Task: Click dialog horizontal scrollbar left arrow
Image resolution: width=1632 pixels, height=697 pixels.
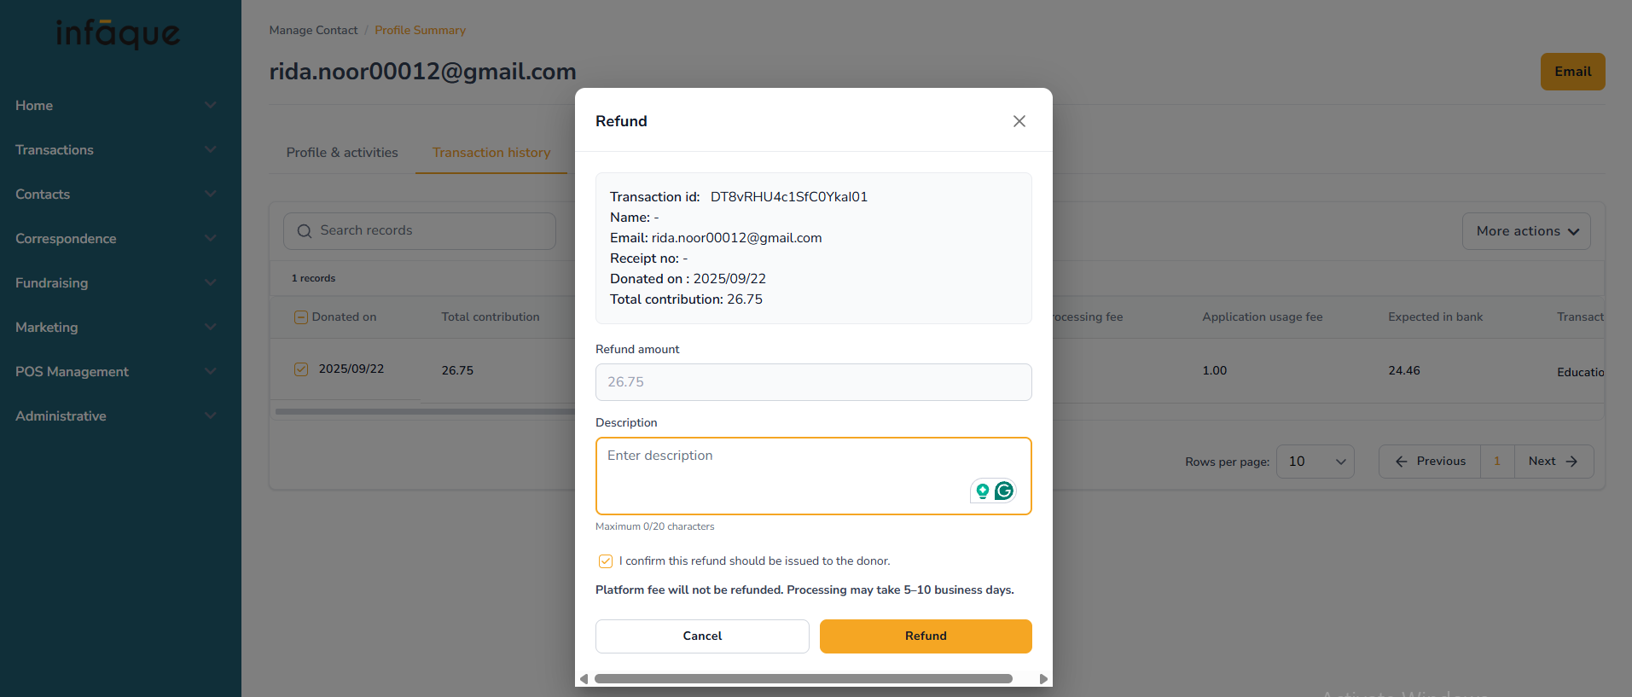Action: [584, 679]
